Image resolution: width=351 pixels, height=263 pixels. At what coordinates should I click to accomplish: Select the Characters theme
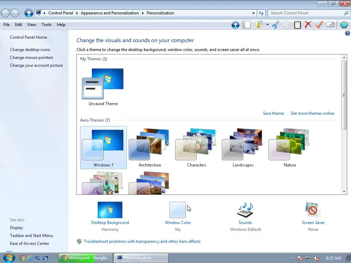(x=196, y=148)
